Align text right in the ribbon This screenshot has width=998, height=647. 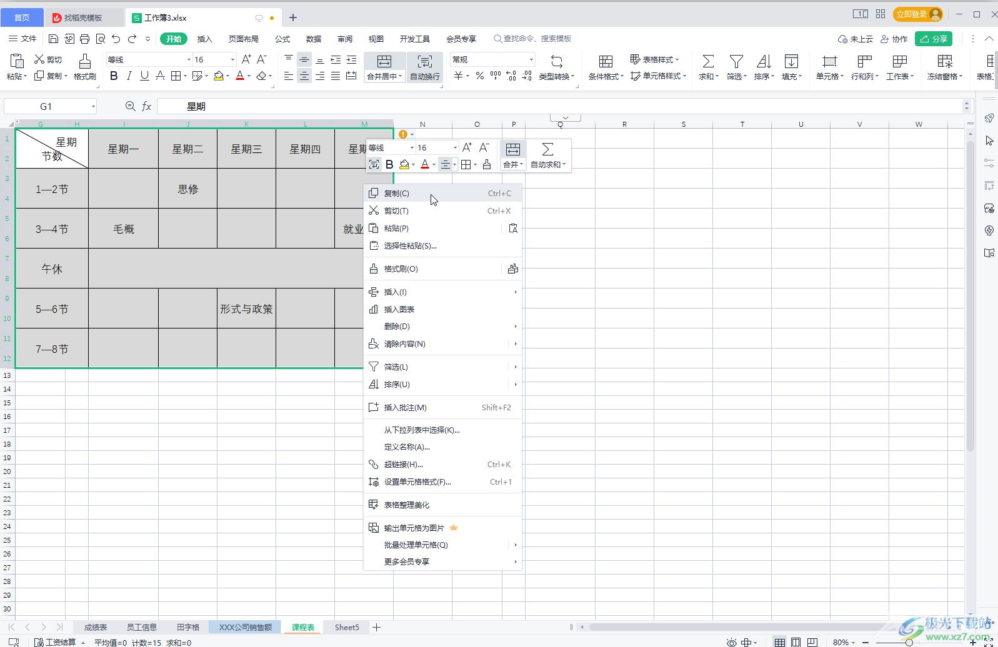(319, 76)
